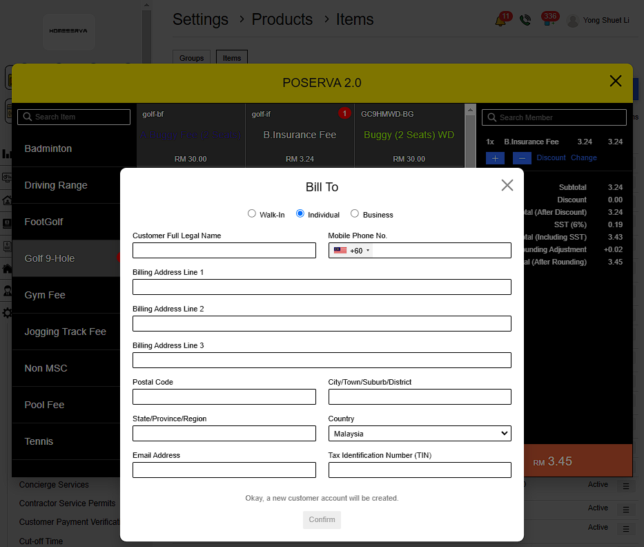Image resolution: width=644 pixels, height=547 pixels.
Task: Select the Walk-In radio option
Action: coord(252,214)
